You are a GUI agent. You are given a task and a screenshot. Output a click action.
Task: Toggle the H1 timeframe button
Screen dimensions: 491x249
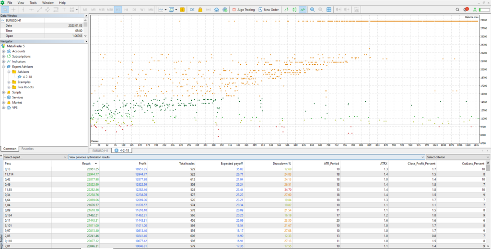pos(118,9)
